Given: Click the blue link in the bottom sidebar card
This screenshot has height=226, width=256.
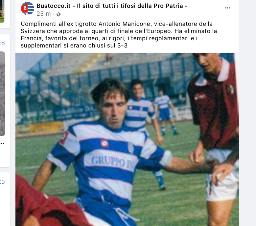Looking at the screenshot, I should tap(2, 181).
